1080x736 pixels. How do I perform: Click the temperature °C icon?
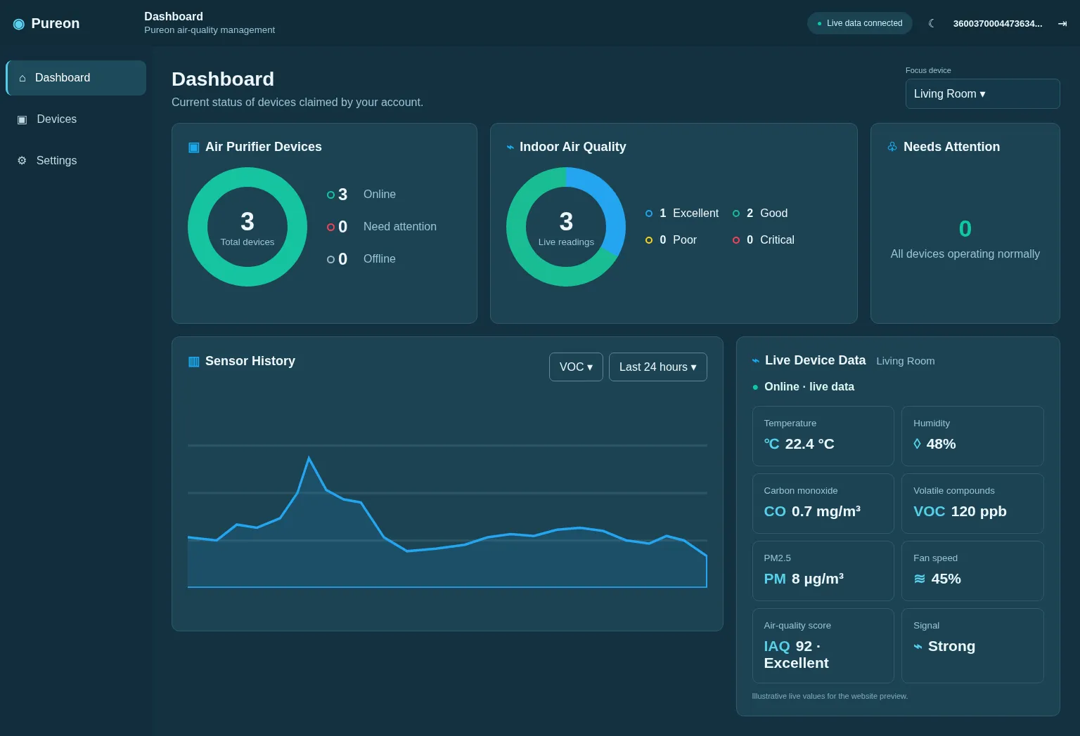[x=771, y=444]
